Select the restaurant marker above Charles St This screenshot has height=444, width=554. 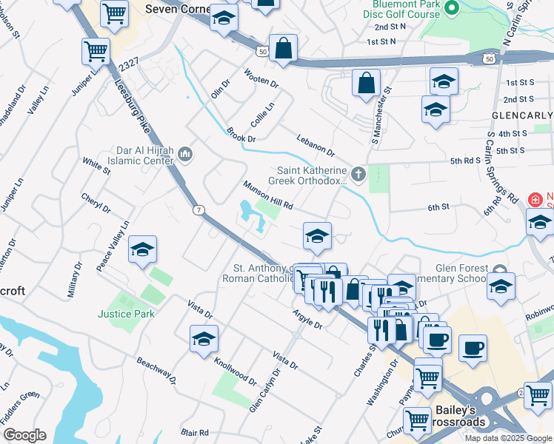pyautogui.click(x=381, y=331)
